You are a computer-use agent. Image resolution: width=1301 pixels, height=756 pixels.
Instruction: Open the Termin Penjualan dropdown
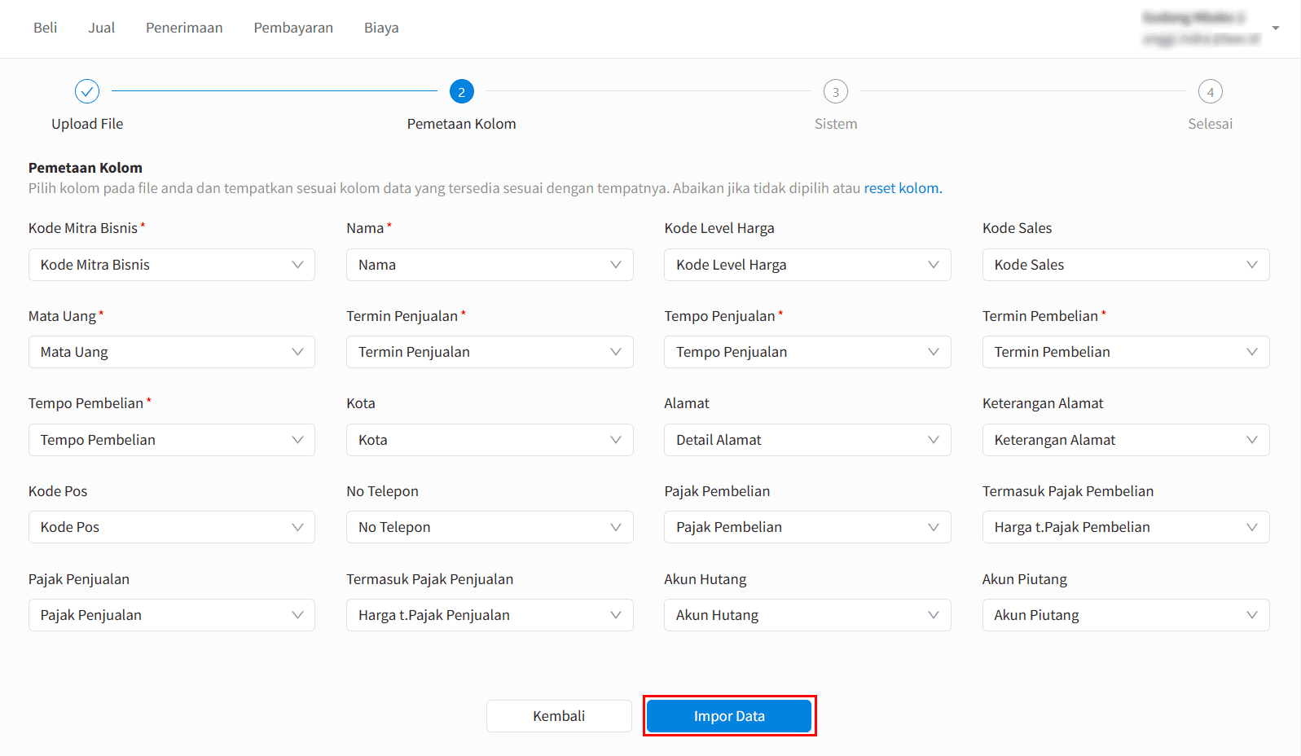click(x=490, y=352)
